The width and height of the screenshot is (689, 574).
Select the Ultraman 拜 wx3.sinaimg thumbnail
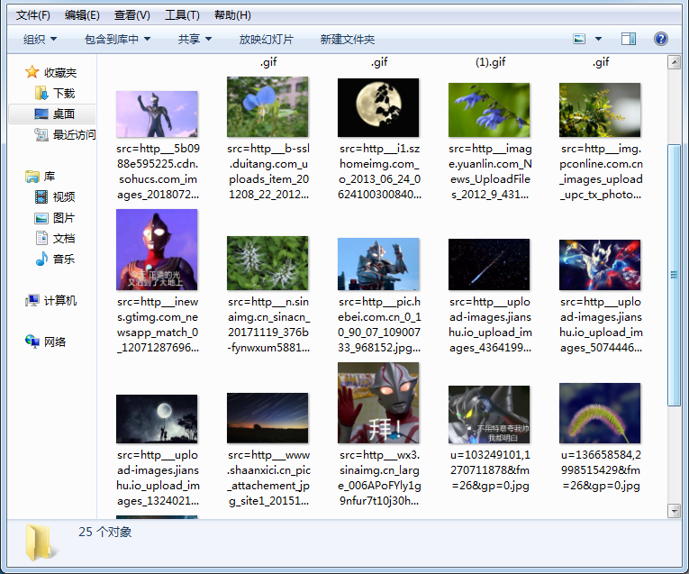pyautogui.click(x=378, y=403)
